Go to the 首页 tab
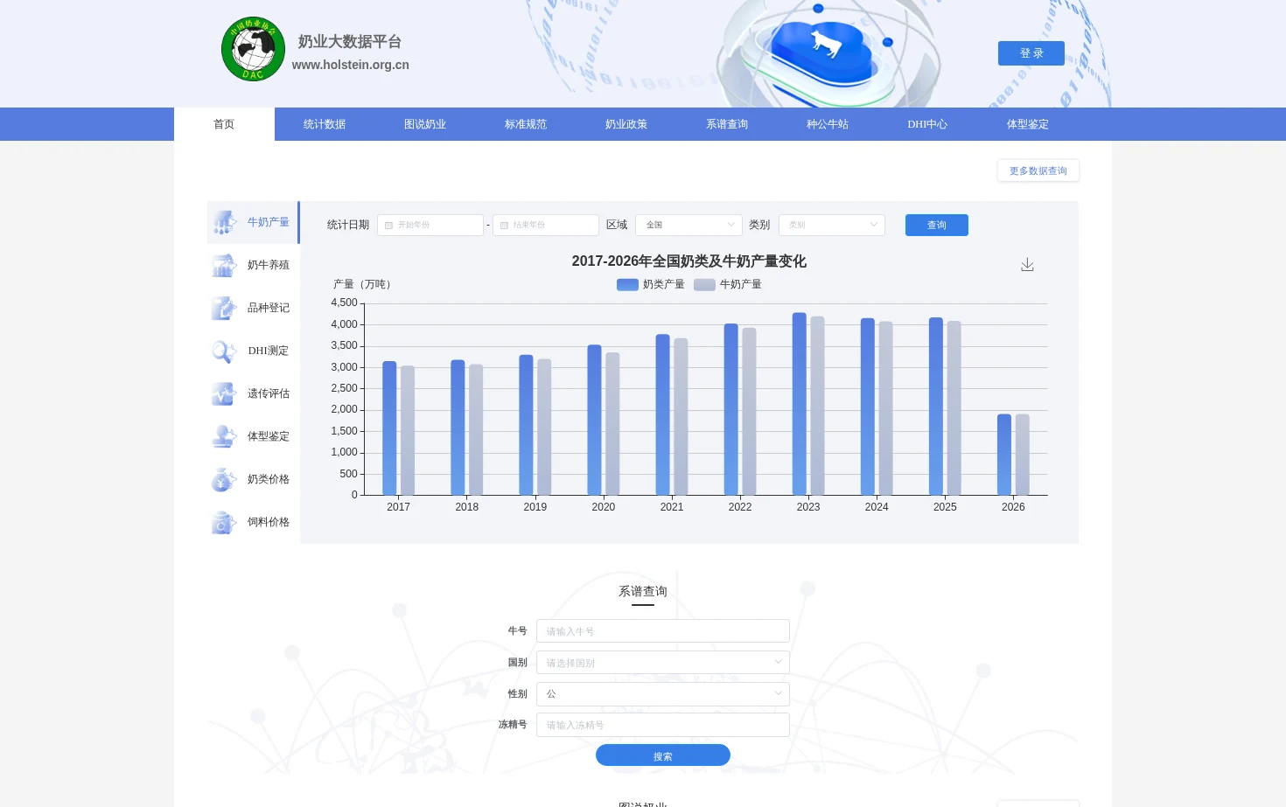This screenshot has width=1286, height=807. pyautogui.click(x=224, y=124)
